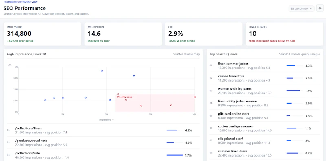Click the 'High Impressions, Low CTR' heading

click(x=26, y=54)
